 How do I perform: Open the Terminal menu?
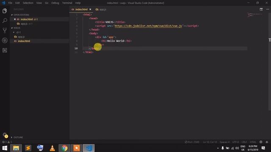pyautogui.click(x=67, y=3)
